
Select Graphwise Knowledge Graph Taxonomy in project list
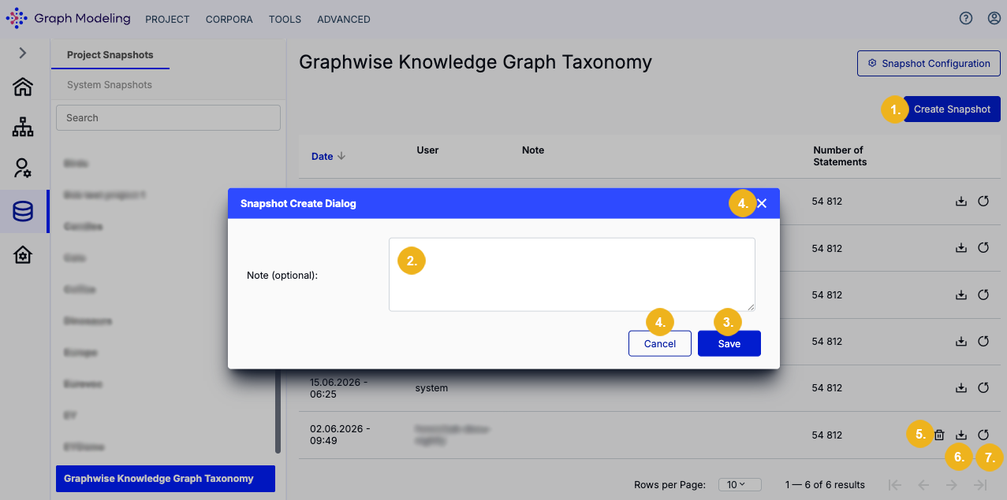[x=166, y=479]
